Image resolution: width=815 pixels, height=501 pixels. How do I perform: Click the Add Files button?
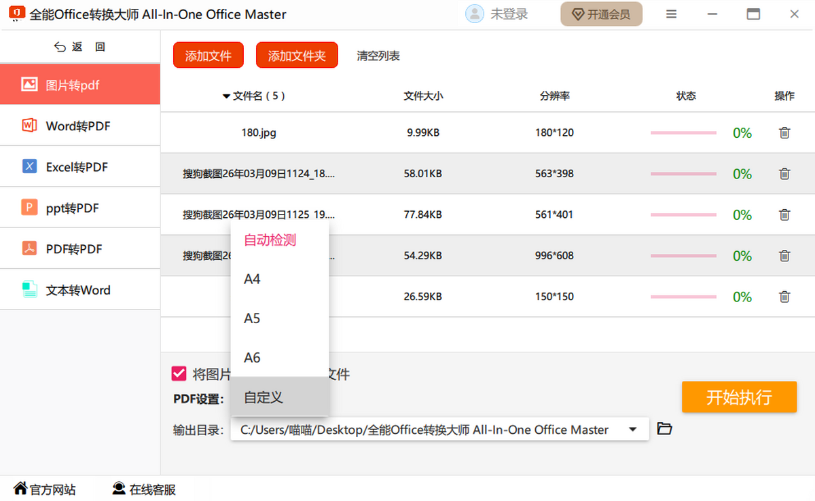pos(209,56)
